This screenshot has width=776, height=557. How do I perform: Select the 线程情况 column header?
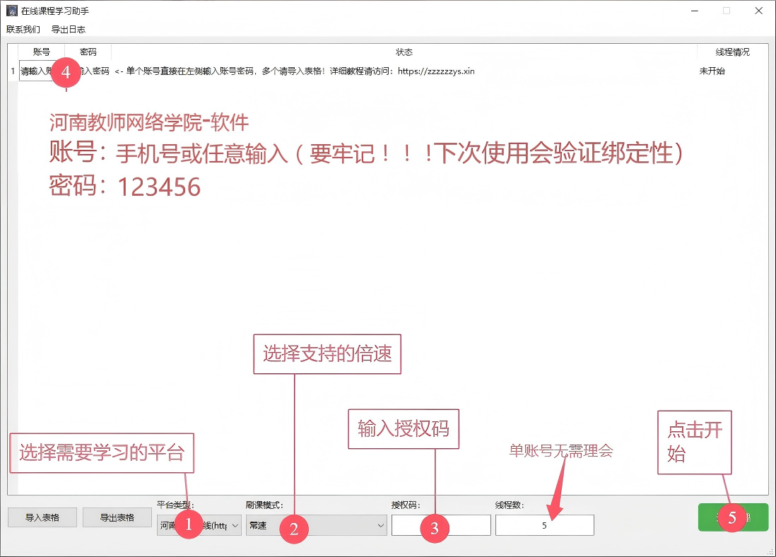pyautogui.click(x=732, y=52)
